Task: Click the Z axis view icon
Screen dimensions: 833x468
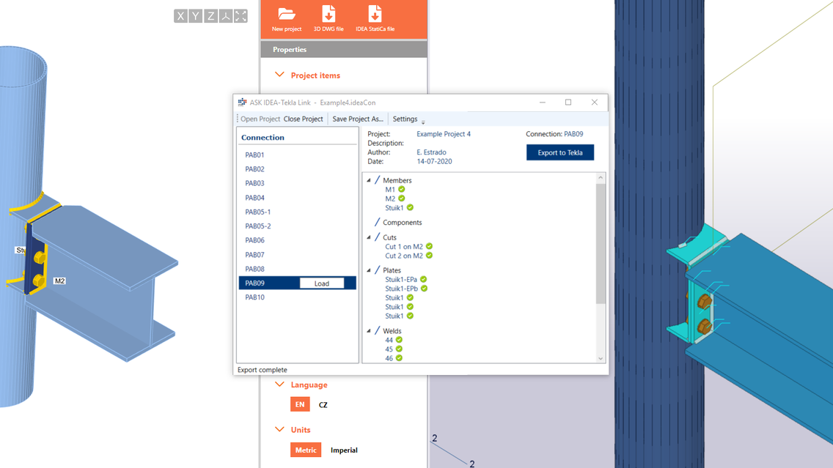Action: pos(211,16)
